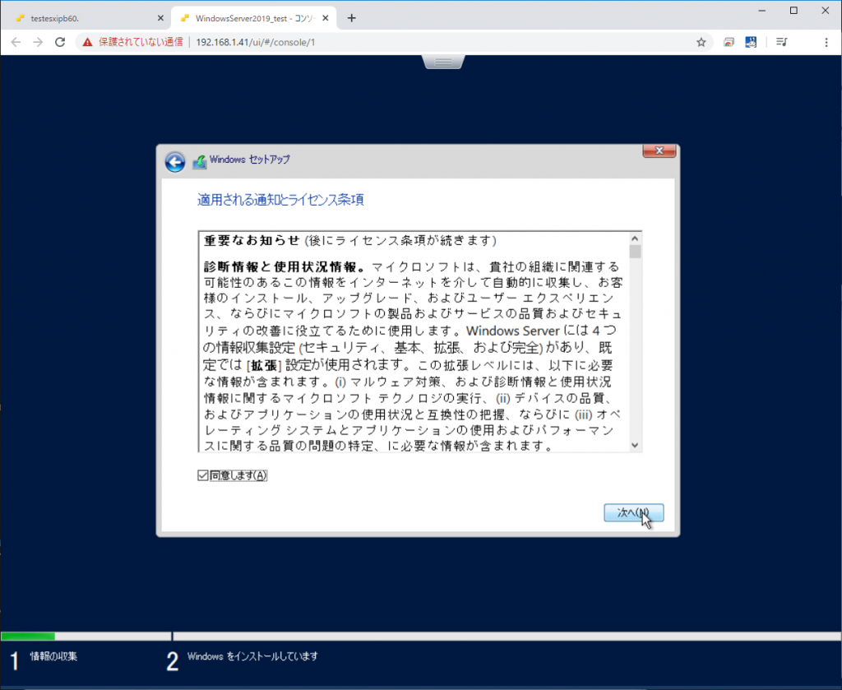842x690 pixels.
Task: Open the Chrome menu three dots
Action: click(x=826, y=42)
